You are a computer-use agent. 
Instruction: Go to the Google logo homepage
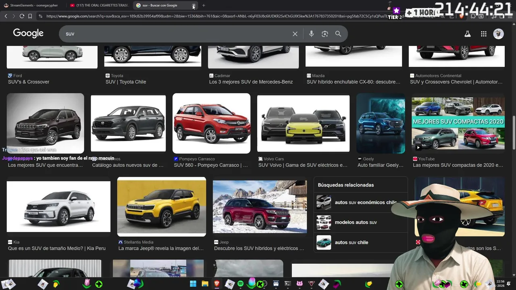point(28,33)
